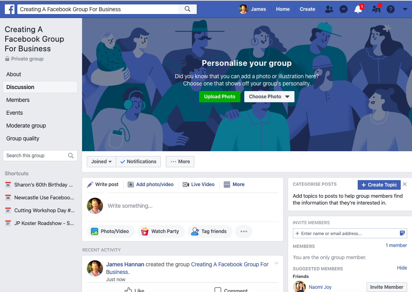Open the Messenger icon in top bar
This screenshot has height=292, width=412.
(344, 10)
